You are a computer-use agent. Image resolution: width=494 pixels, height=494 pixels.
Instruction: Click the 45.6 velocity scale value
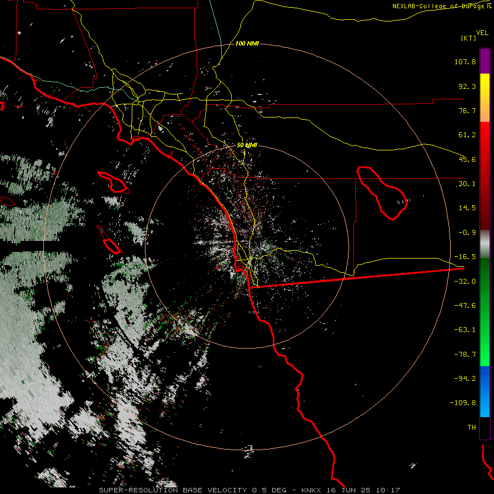point(467,159)
